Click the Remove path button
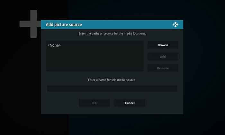This screenshot has height=135, width=225. [163, 68]
